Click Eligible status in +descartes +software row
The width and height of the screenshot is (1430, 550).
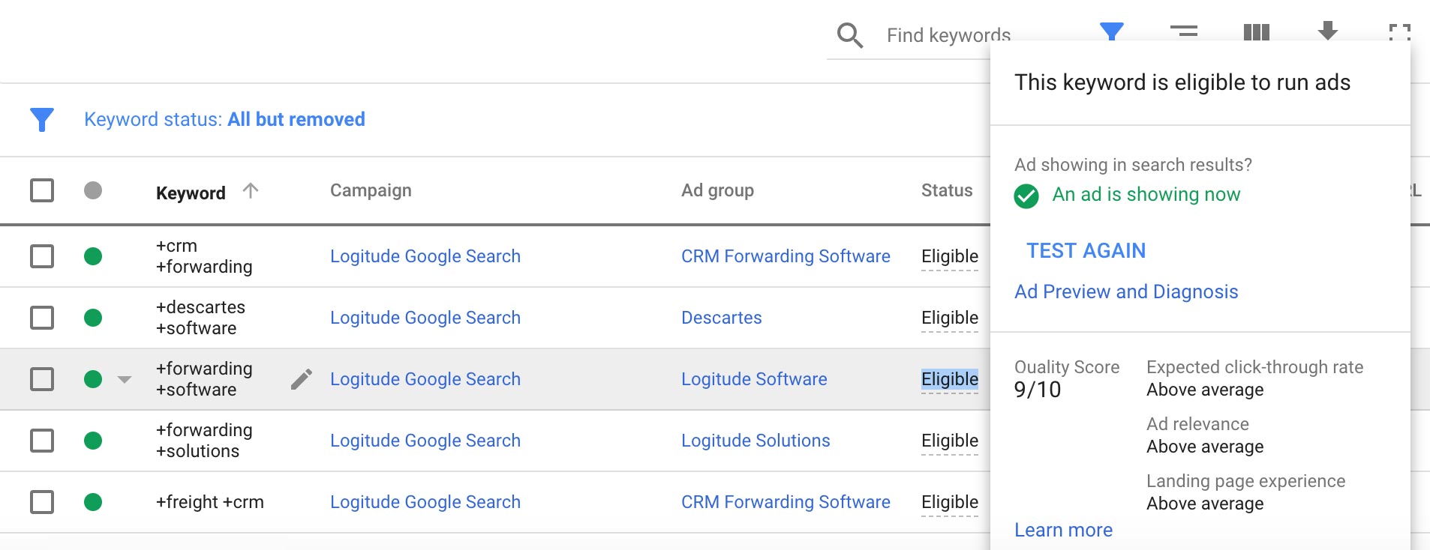(x=950, y=318)
